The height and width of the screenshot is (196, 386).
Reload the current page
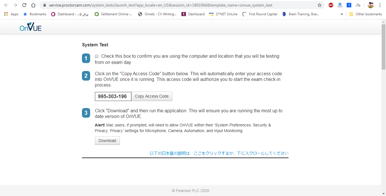pyautogui.click(x=24, y=5)
